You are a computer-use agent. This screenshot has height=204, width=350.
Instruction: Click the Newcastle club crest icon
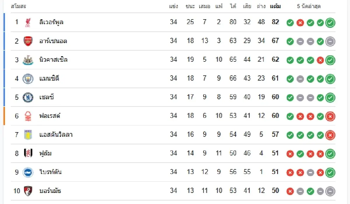tap(28, 60)
